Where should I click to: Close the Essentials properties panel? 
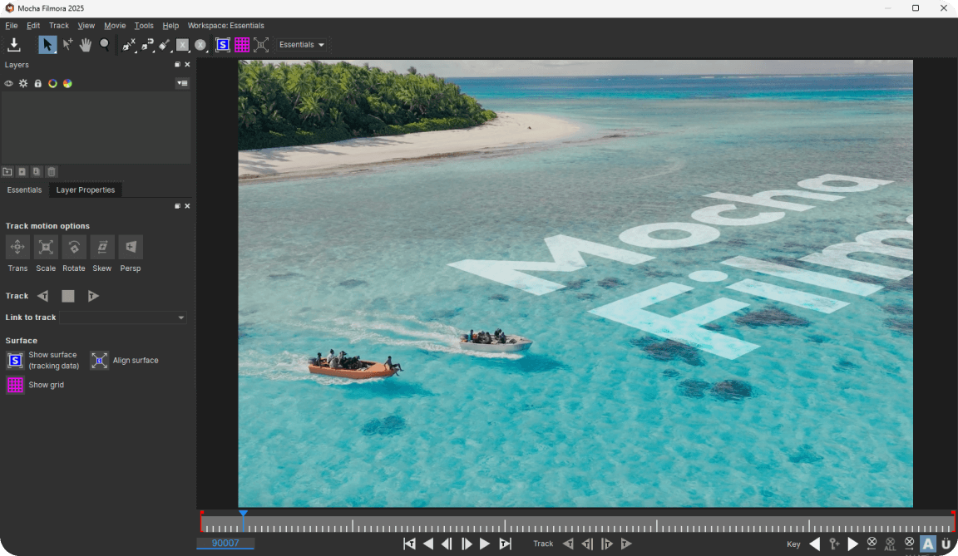187,205
